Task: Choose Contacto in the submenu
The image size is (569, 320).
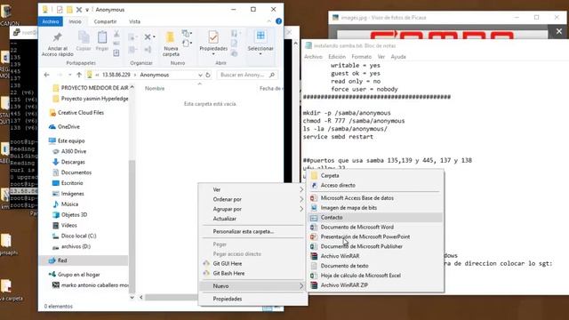Action: click(375, 217)
